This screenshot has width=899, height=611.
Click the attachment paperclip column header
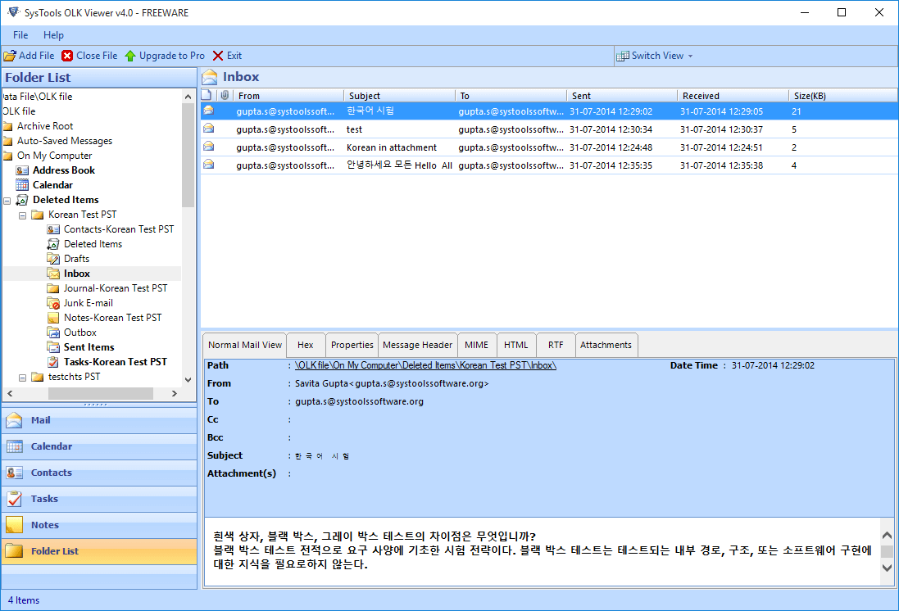click(x=225, y=95)
